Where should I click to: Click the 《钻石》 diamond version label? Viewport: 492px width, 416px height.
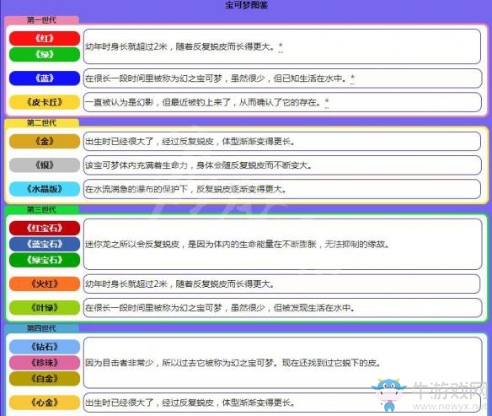[x=45, y=347]
